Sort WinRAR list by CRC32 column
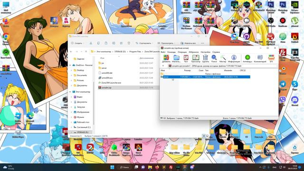This screenshot has height=171, width=304. (x=243, y=71)
